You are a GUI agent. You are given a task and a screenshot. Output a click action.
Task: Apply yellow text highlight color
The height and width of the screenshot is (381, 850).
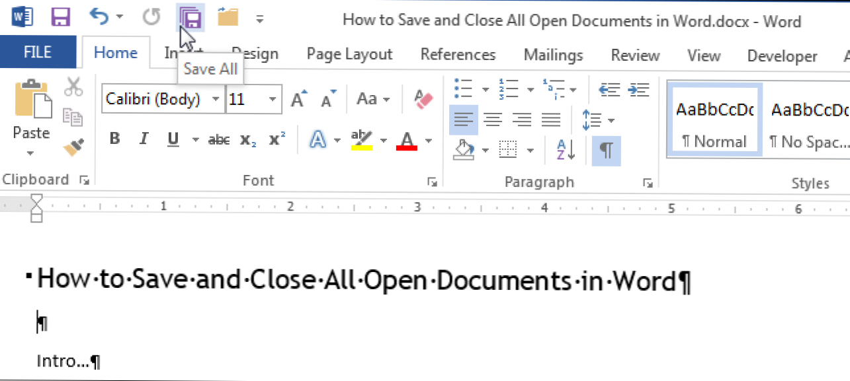(x=362, y=139)
